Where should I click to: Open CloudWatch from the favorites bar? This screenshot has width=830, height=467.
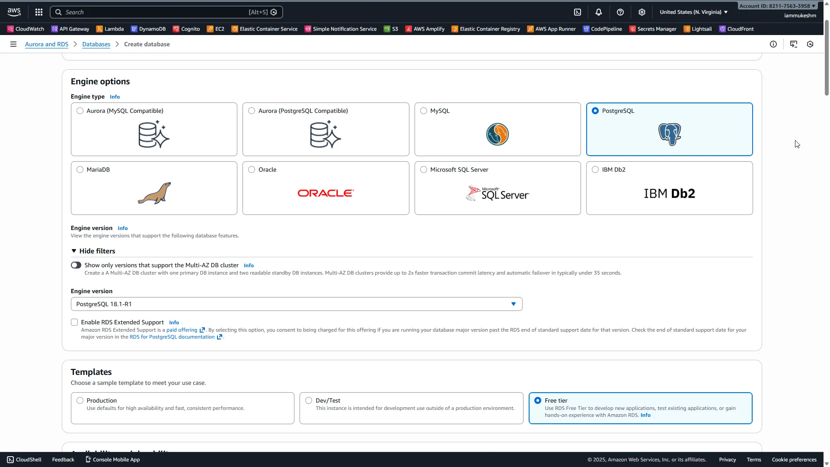(x=25, y=29)
